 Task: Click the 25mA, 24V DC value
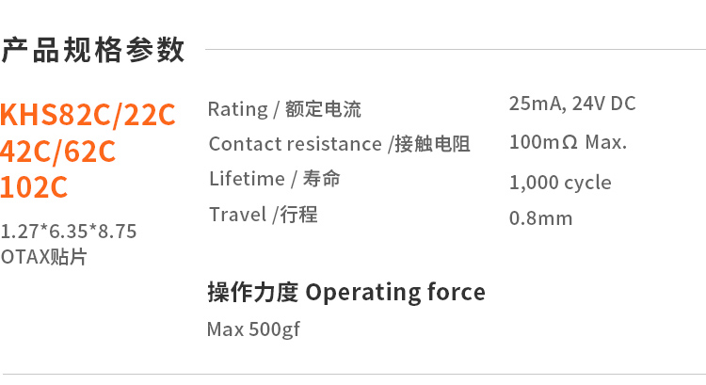(x=572, y=104)
